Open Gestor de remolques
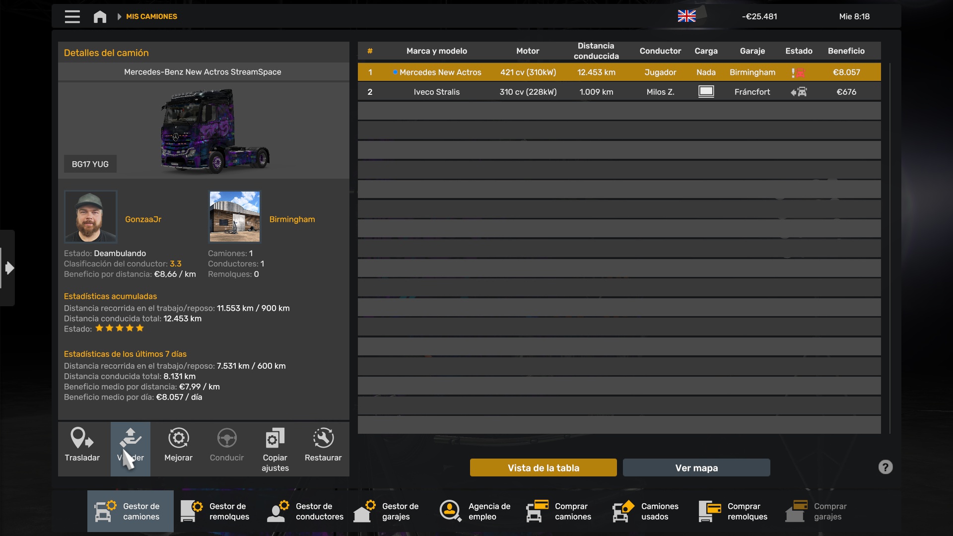 (x=216, y=511)
